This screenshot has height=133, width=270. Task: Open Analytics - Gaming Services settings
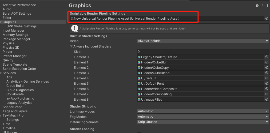pos(27,81)
